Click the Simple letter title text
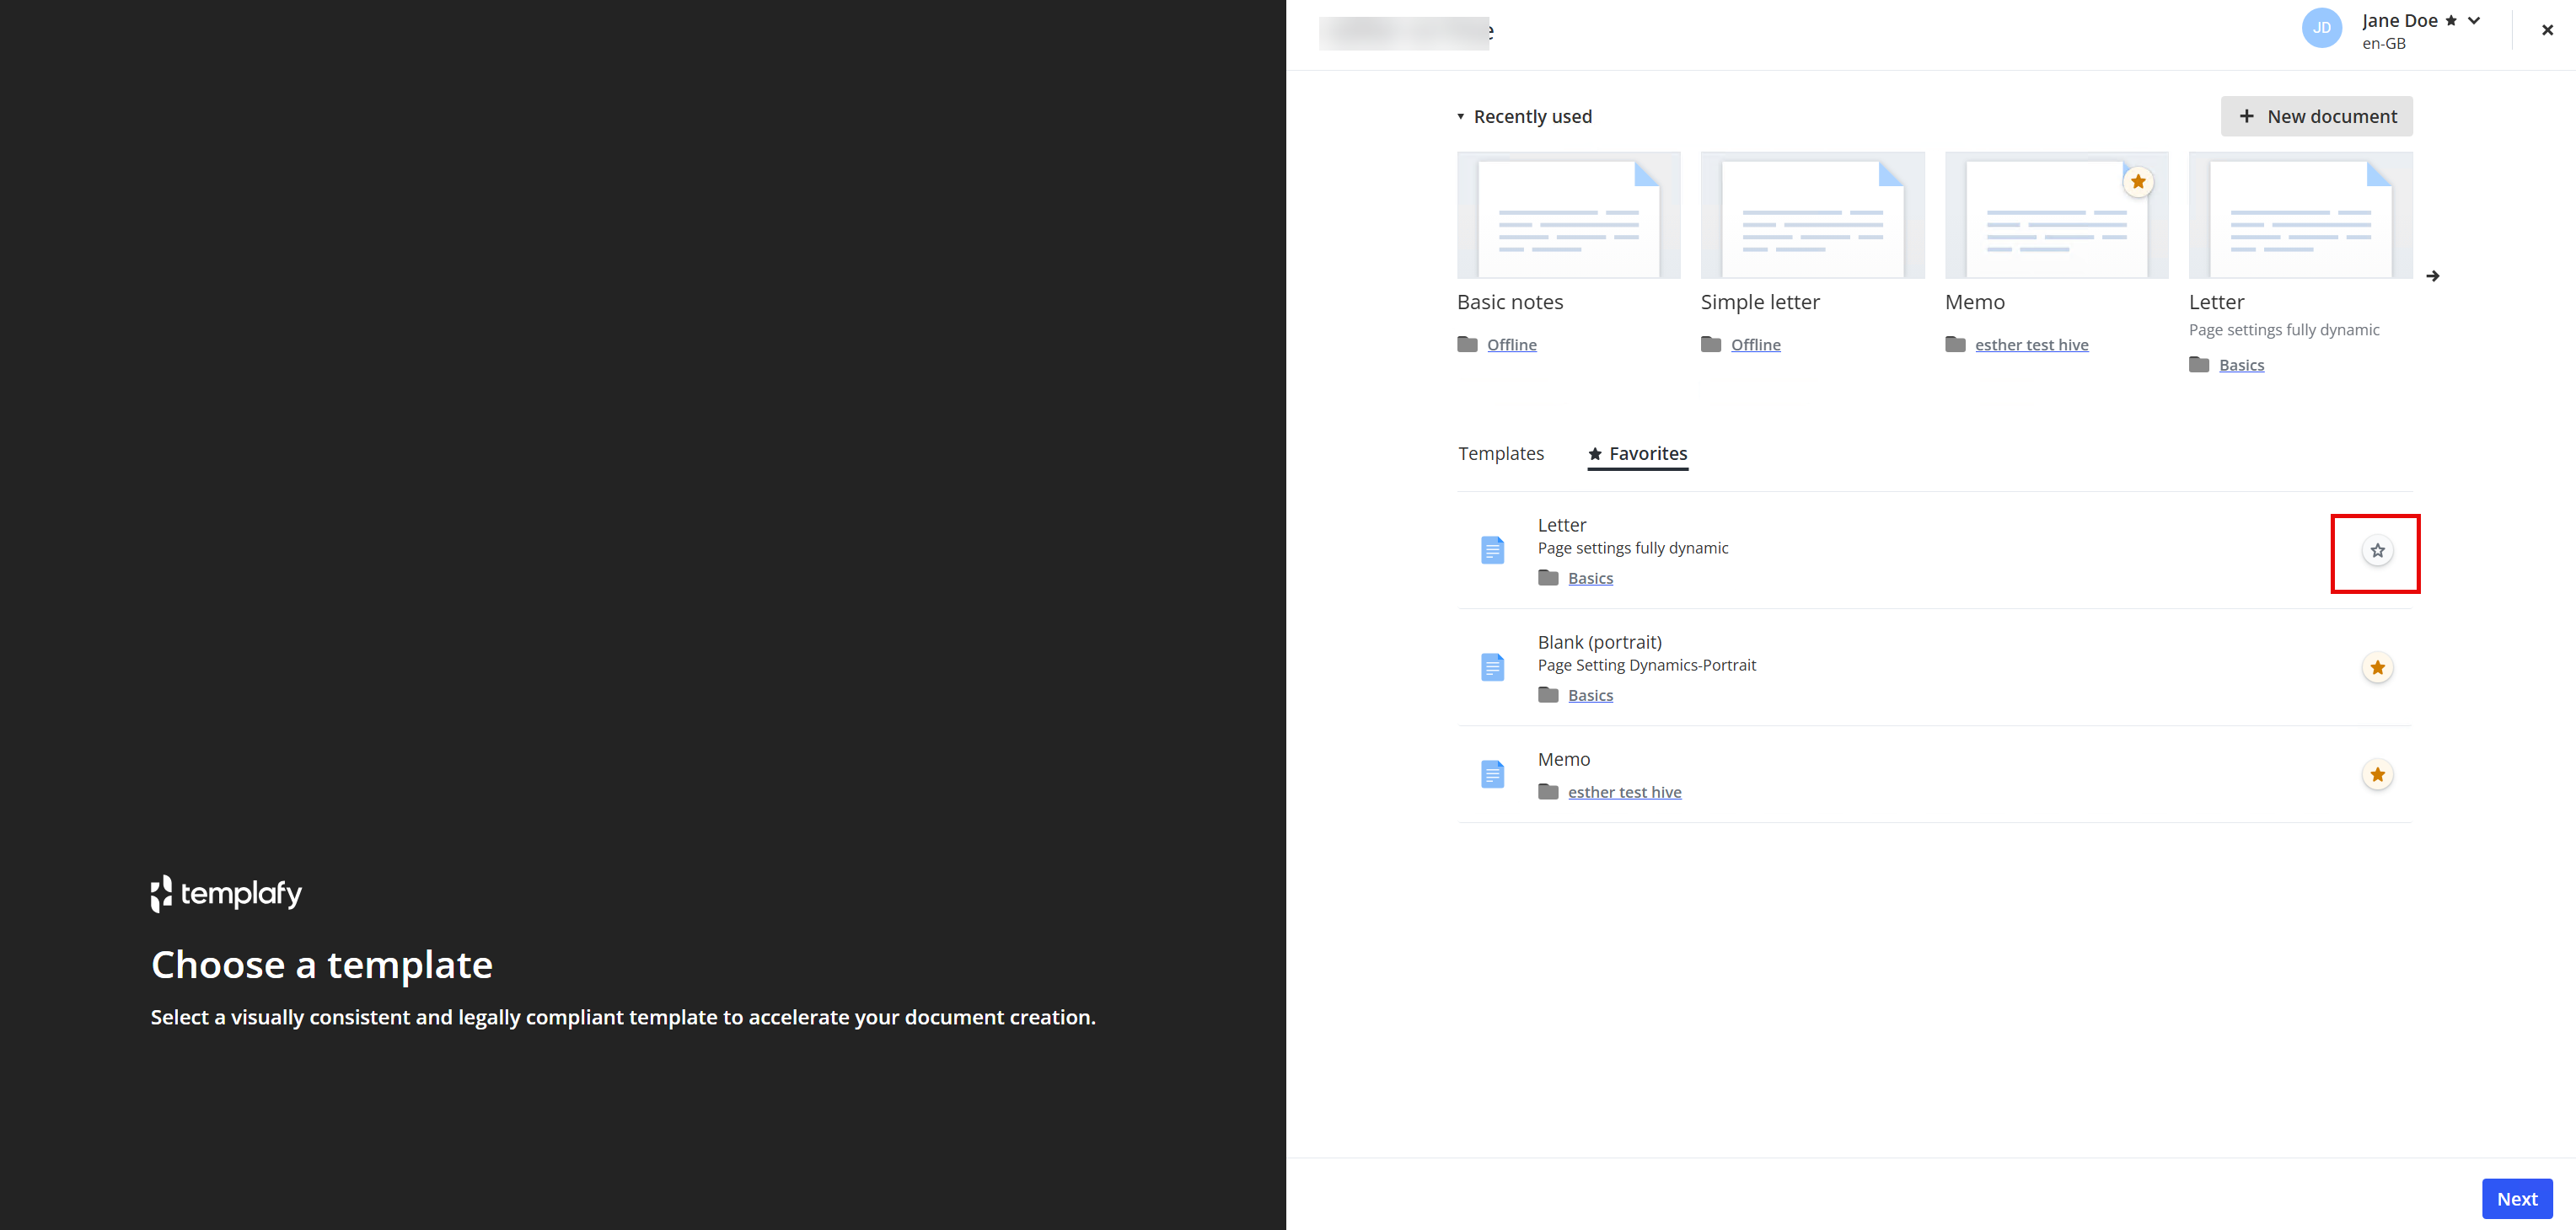The width and height of the screenshot is (2576, 1230). click(1760, 302)
